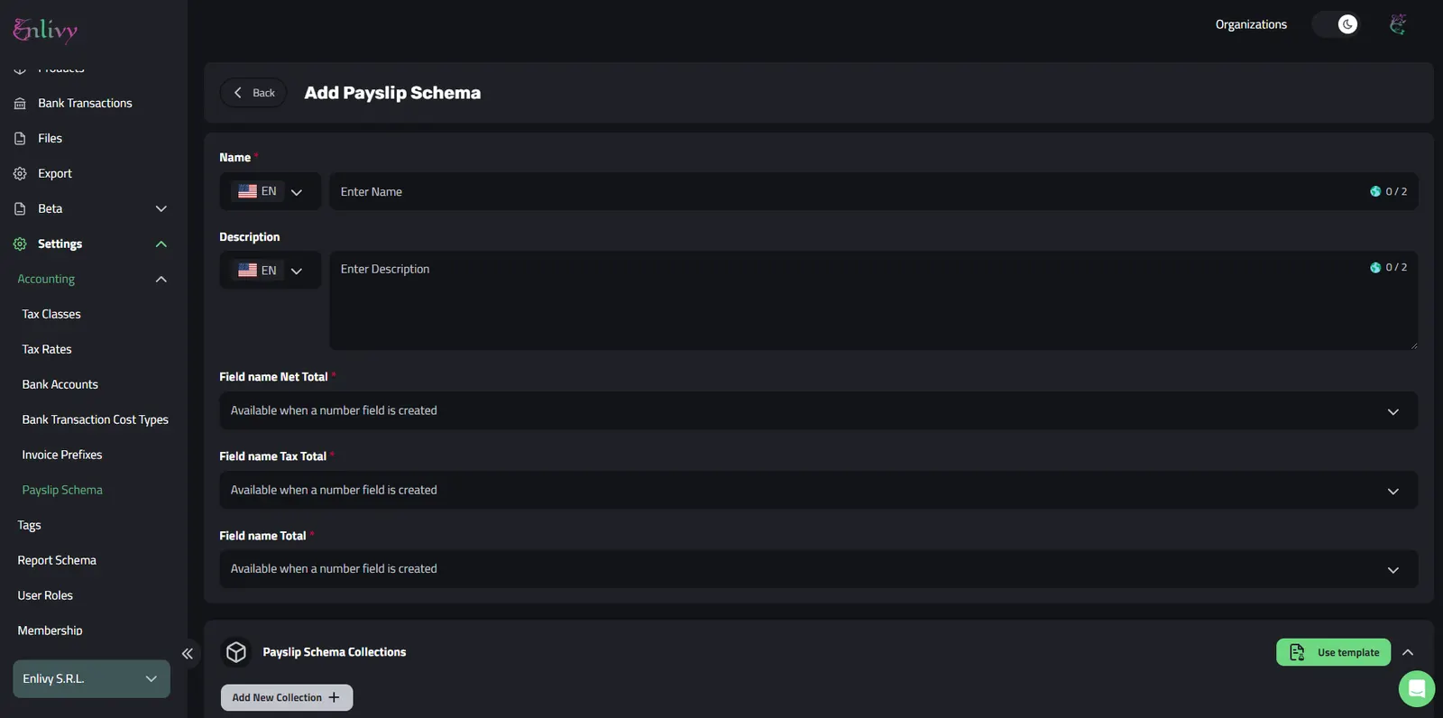Image resolution: width=1443 pixels, height=718 pixels.
Task: Open the Name language EN dropdown
Action: [x=271, y=191]
